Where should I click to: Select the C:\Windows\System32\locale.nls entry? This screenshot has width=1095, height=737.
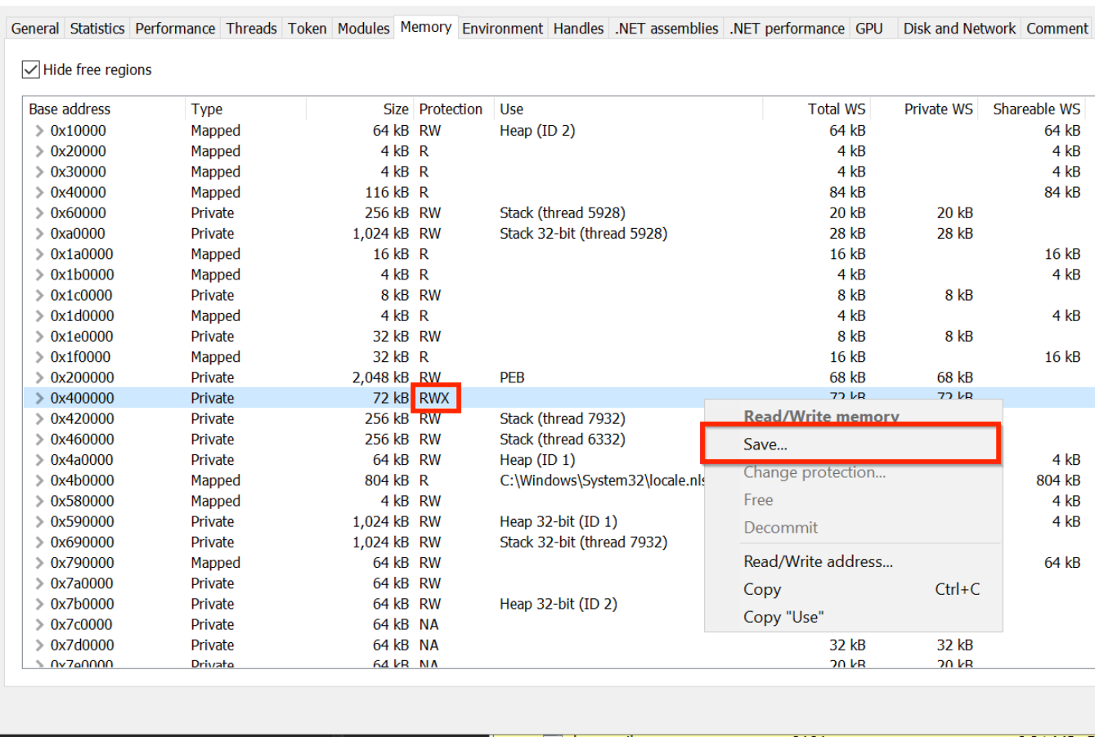(x=602, y=480)
